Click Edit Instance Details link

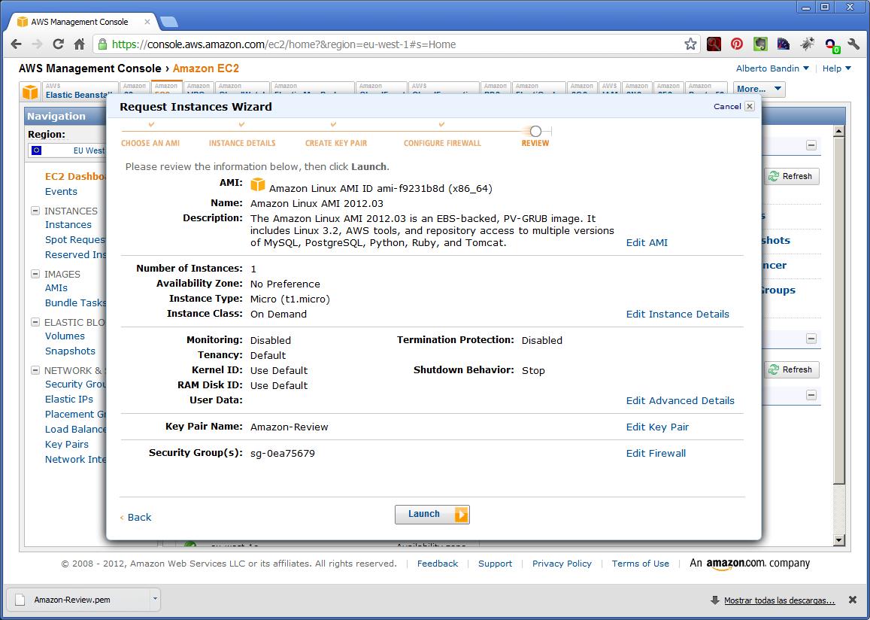678,315
